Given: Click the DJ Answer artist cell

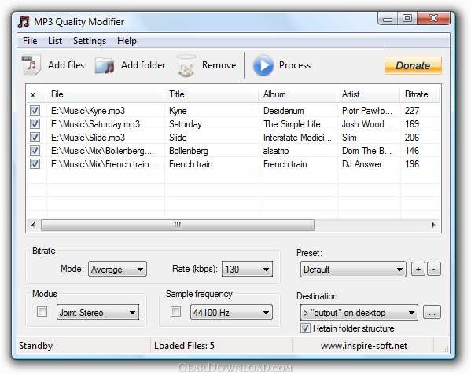Looking at the screenshot, I should point(362,164).
